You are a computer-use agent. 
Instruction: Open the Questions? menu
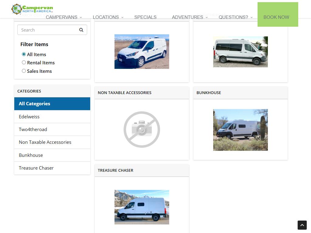(235, 17)
